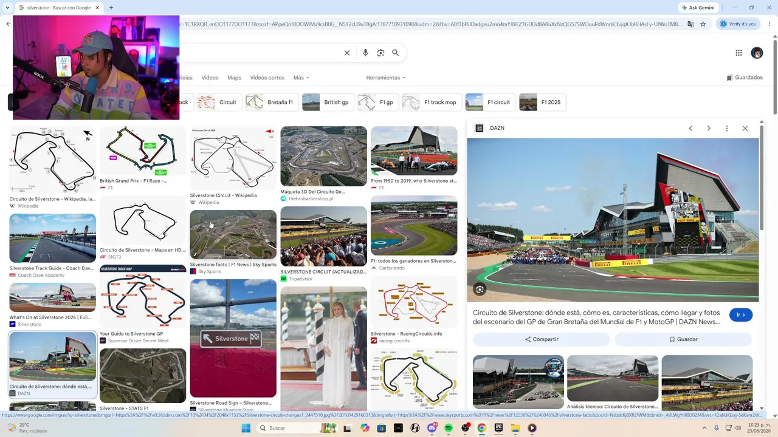Open the Windows Start menu
This screenshot has width=778, height=437.
[246, 428]
